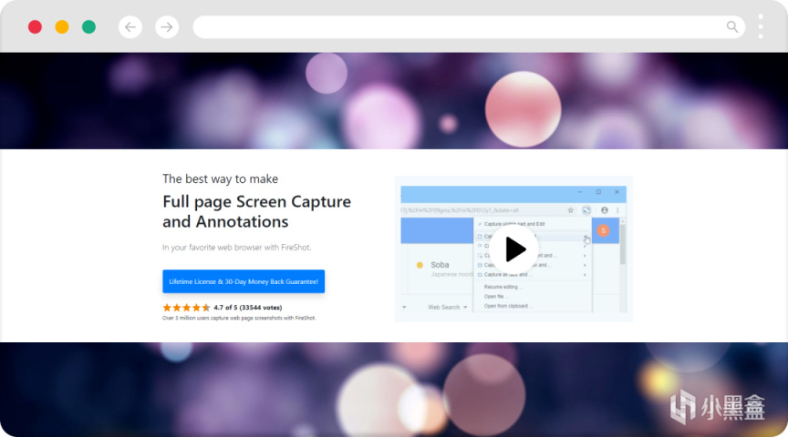Open the Web Search dropdown in demo

(x=447, y=307)
